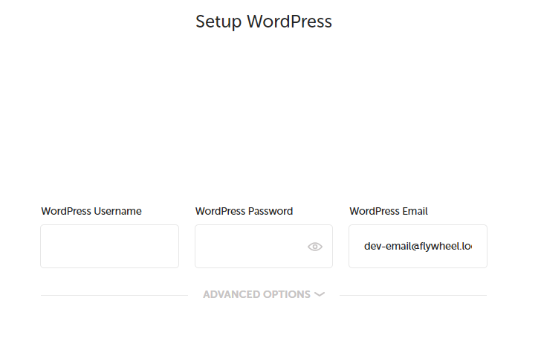Select the WordPress Username label

pos(91,211)
